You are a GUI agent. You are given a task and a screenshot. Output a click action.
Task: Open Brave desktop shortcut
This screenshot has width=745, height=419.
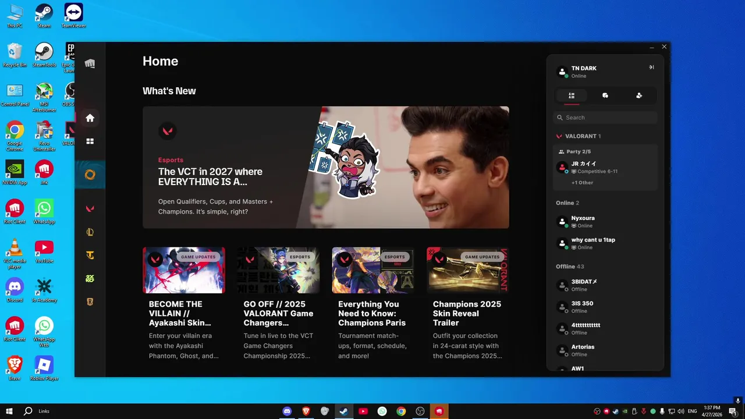tap(15, 368)
